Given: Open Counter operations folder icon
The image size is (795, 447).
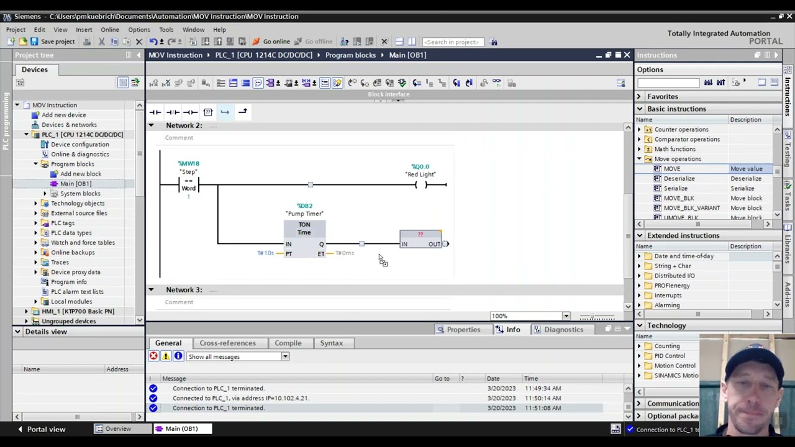Looking at the screenshot, I should (648, 130).
